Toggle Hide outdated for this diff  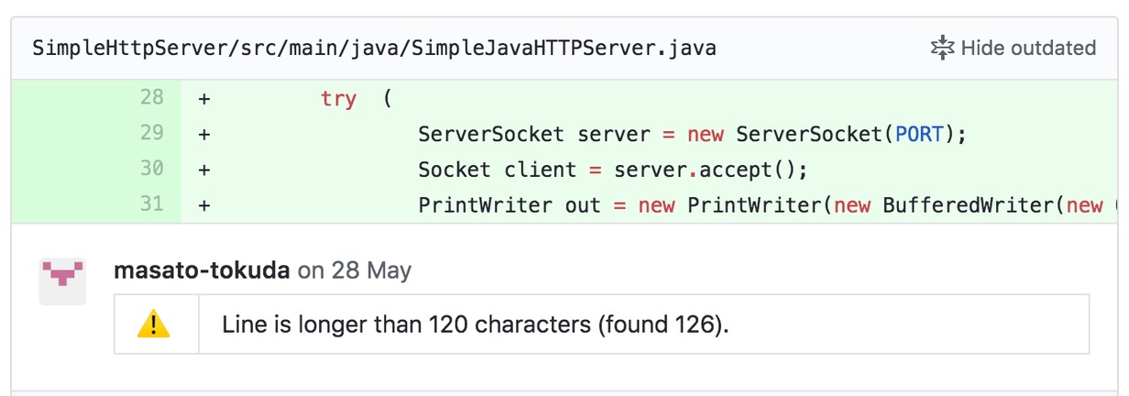point(1013,48)
